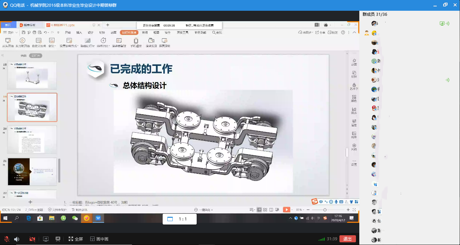The width and height of the screenshot is (460, 245).
Task: Click the 手机遥控 phone remote icon
Action: (136, 41)
